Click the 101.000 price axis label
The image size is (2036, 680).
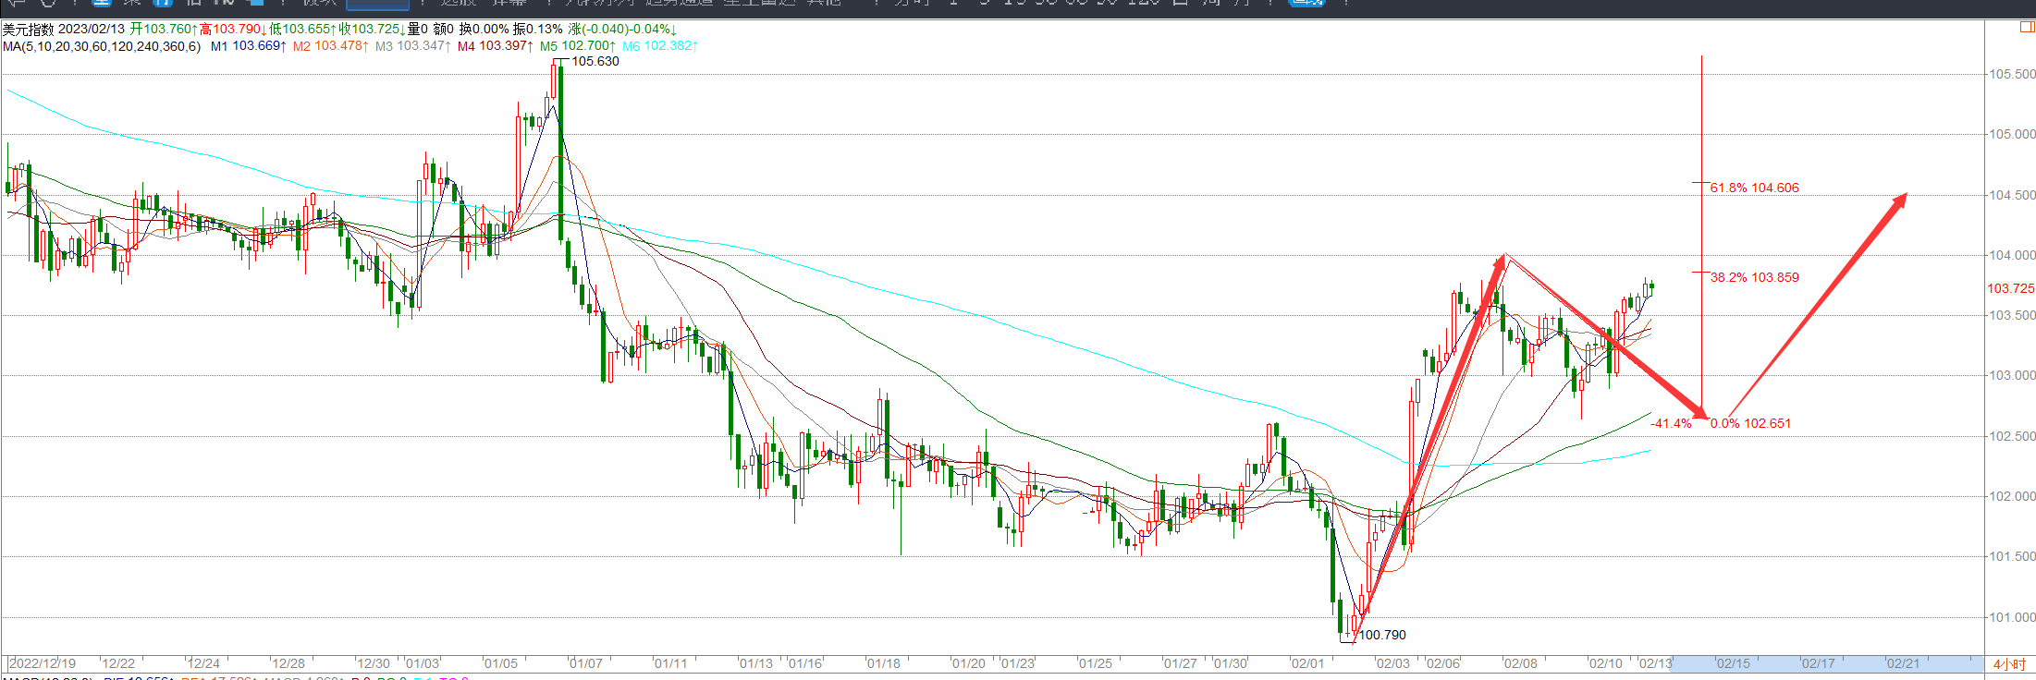pos(2012,617)
